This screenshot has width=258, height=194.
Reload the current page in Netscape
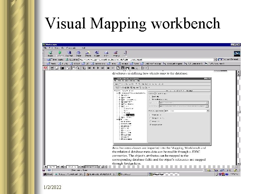pyautogui.click(x=69, y=54)
